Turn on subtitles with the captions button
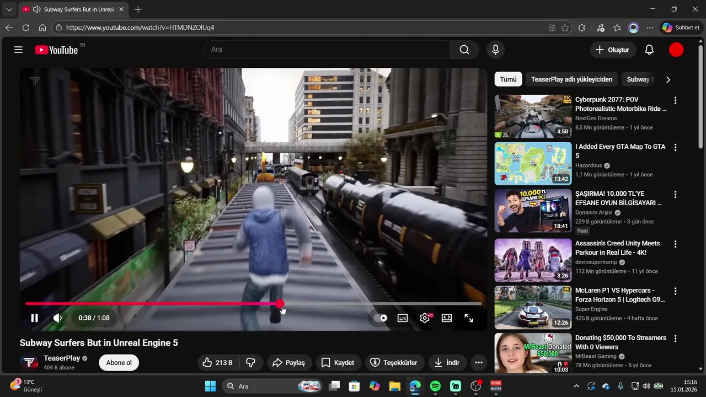 403,318
